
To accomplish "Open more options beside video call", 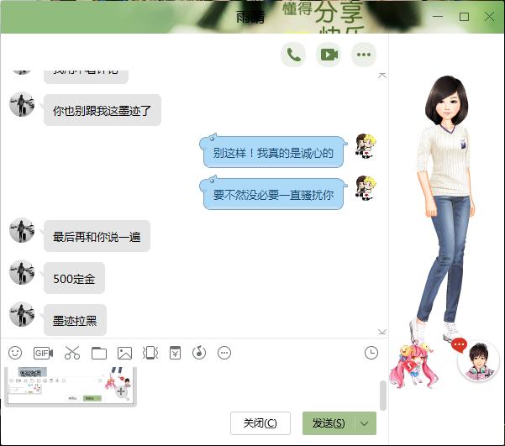I will [363, 55].
